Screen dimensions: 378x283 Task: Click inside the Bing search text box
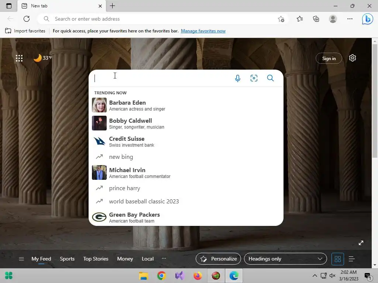(x=162, y=78)
